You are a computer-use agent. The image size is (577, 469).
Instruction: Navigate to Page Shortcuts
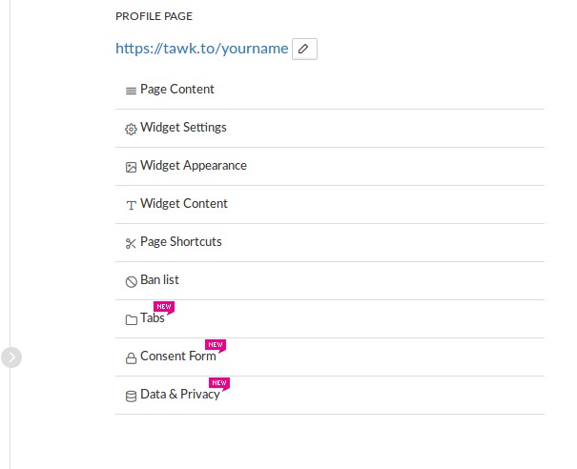click(181, 242)
